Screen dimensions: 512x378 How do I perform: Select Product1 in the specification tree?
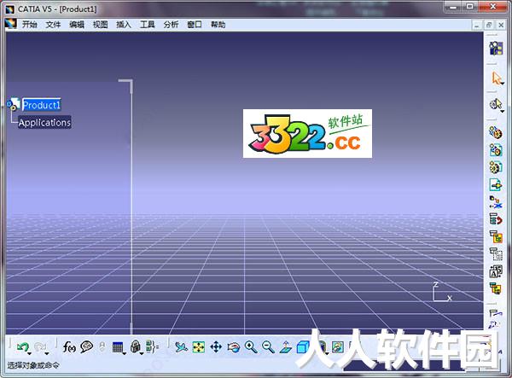pos(42,105)
